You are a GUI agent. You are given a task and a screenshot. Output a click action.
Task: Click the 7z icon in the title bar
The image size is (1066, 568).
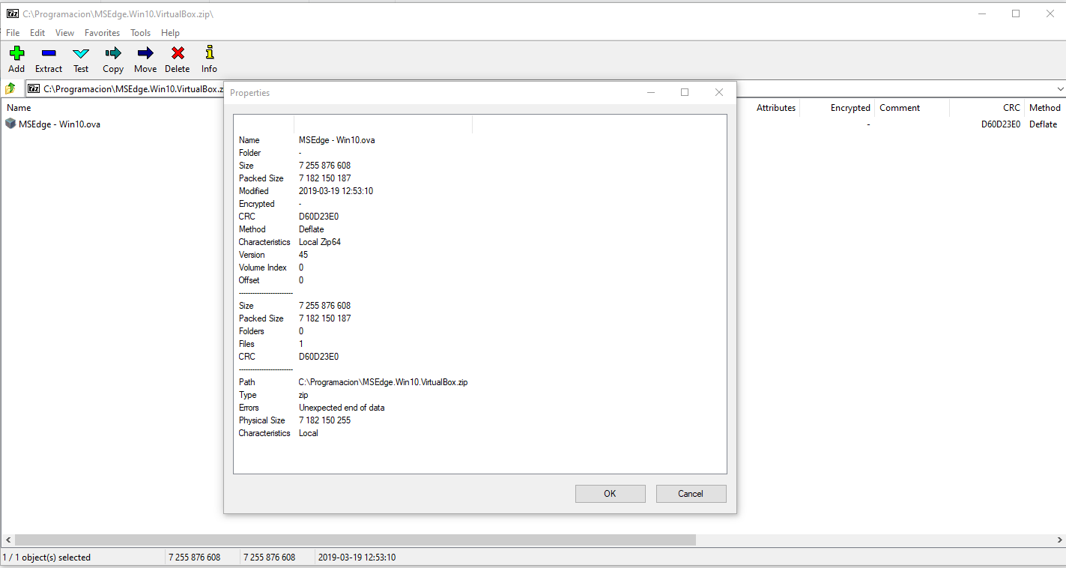13,13
